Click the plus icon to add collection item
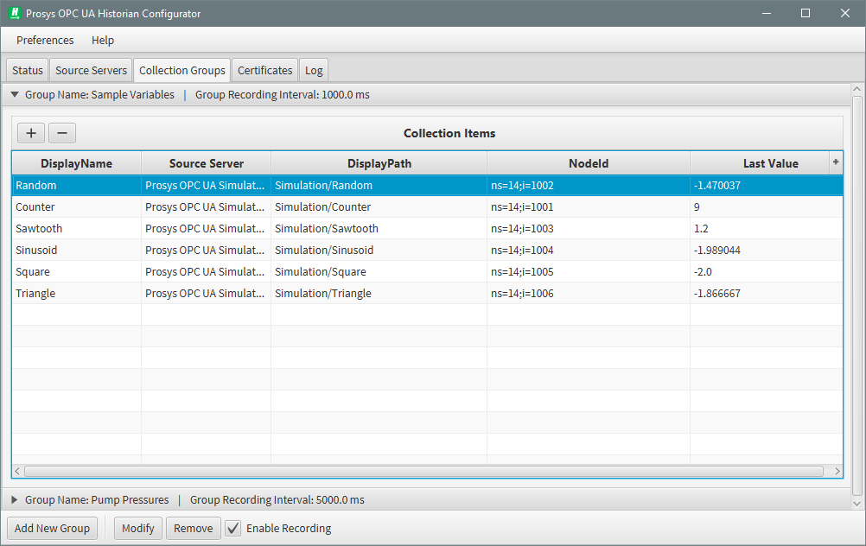The image size is (866, 546). point(31,133)
